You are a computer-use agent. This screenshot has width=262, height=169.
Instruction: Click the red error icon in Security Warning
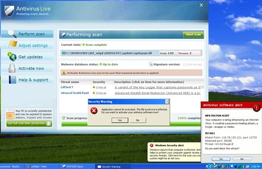tap(94, 110)
